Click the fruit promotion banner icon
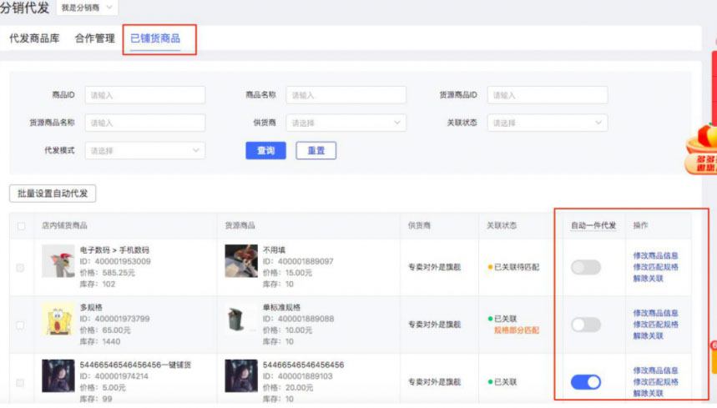717x408 pixels. [702, 149]
